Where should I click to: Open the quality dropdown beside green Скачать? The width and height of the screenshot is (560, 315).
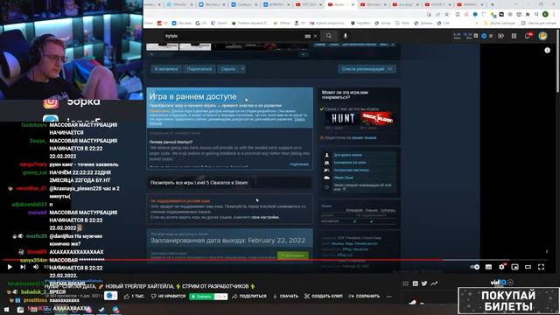point(220,297)
